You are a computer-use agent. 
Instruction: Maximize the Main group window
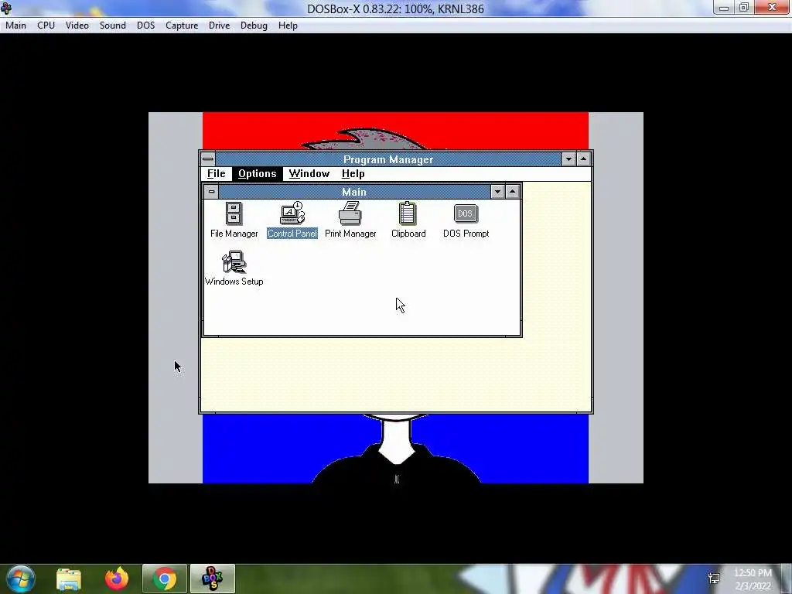(512, 192)
